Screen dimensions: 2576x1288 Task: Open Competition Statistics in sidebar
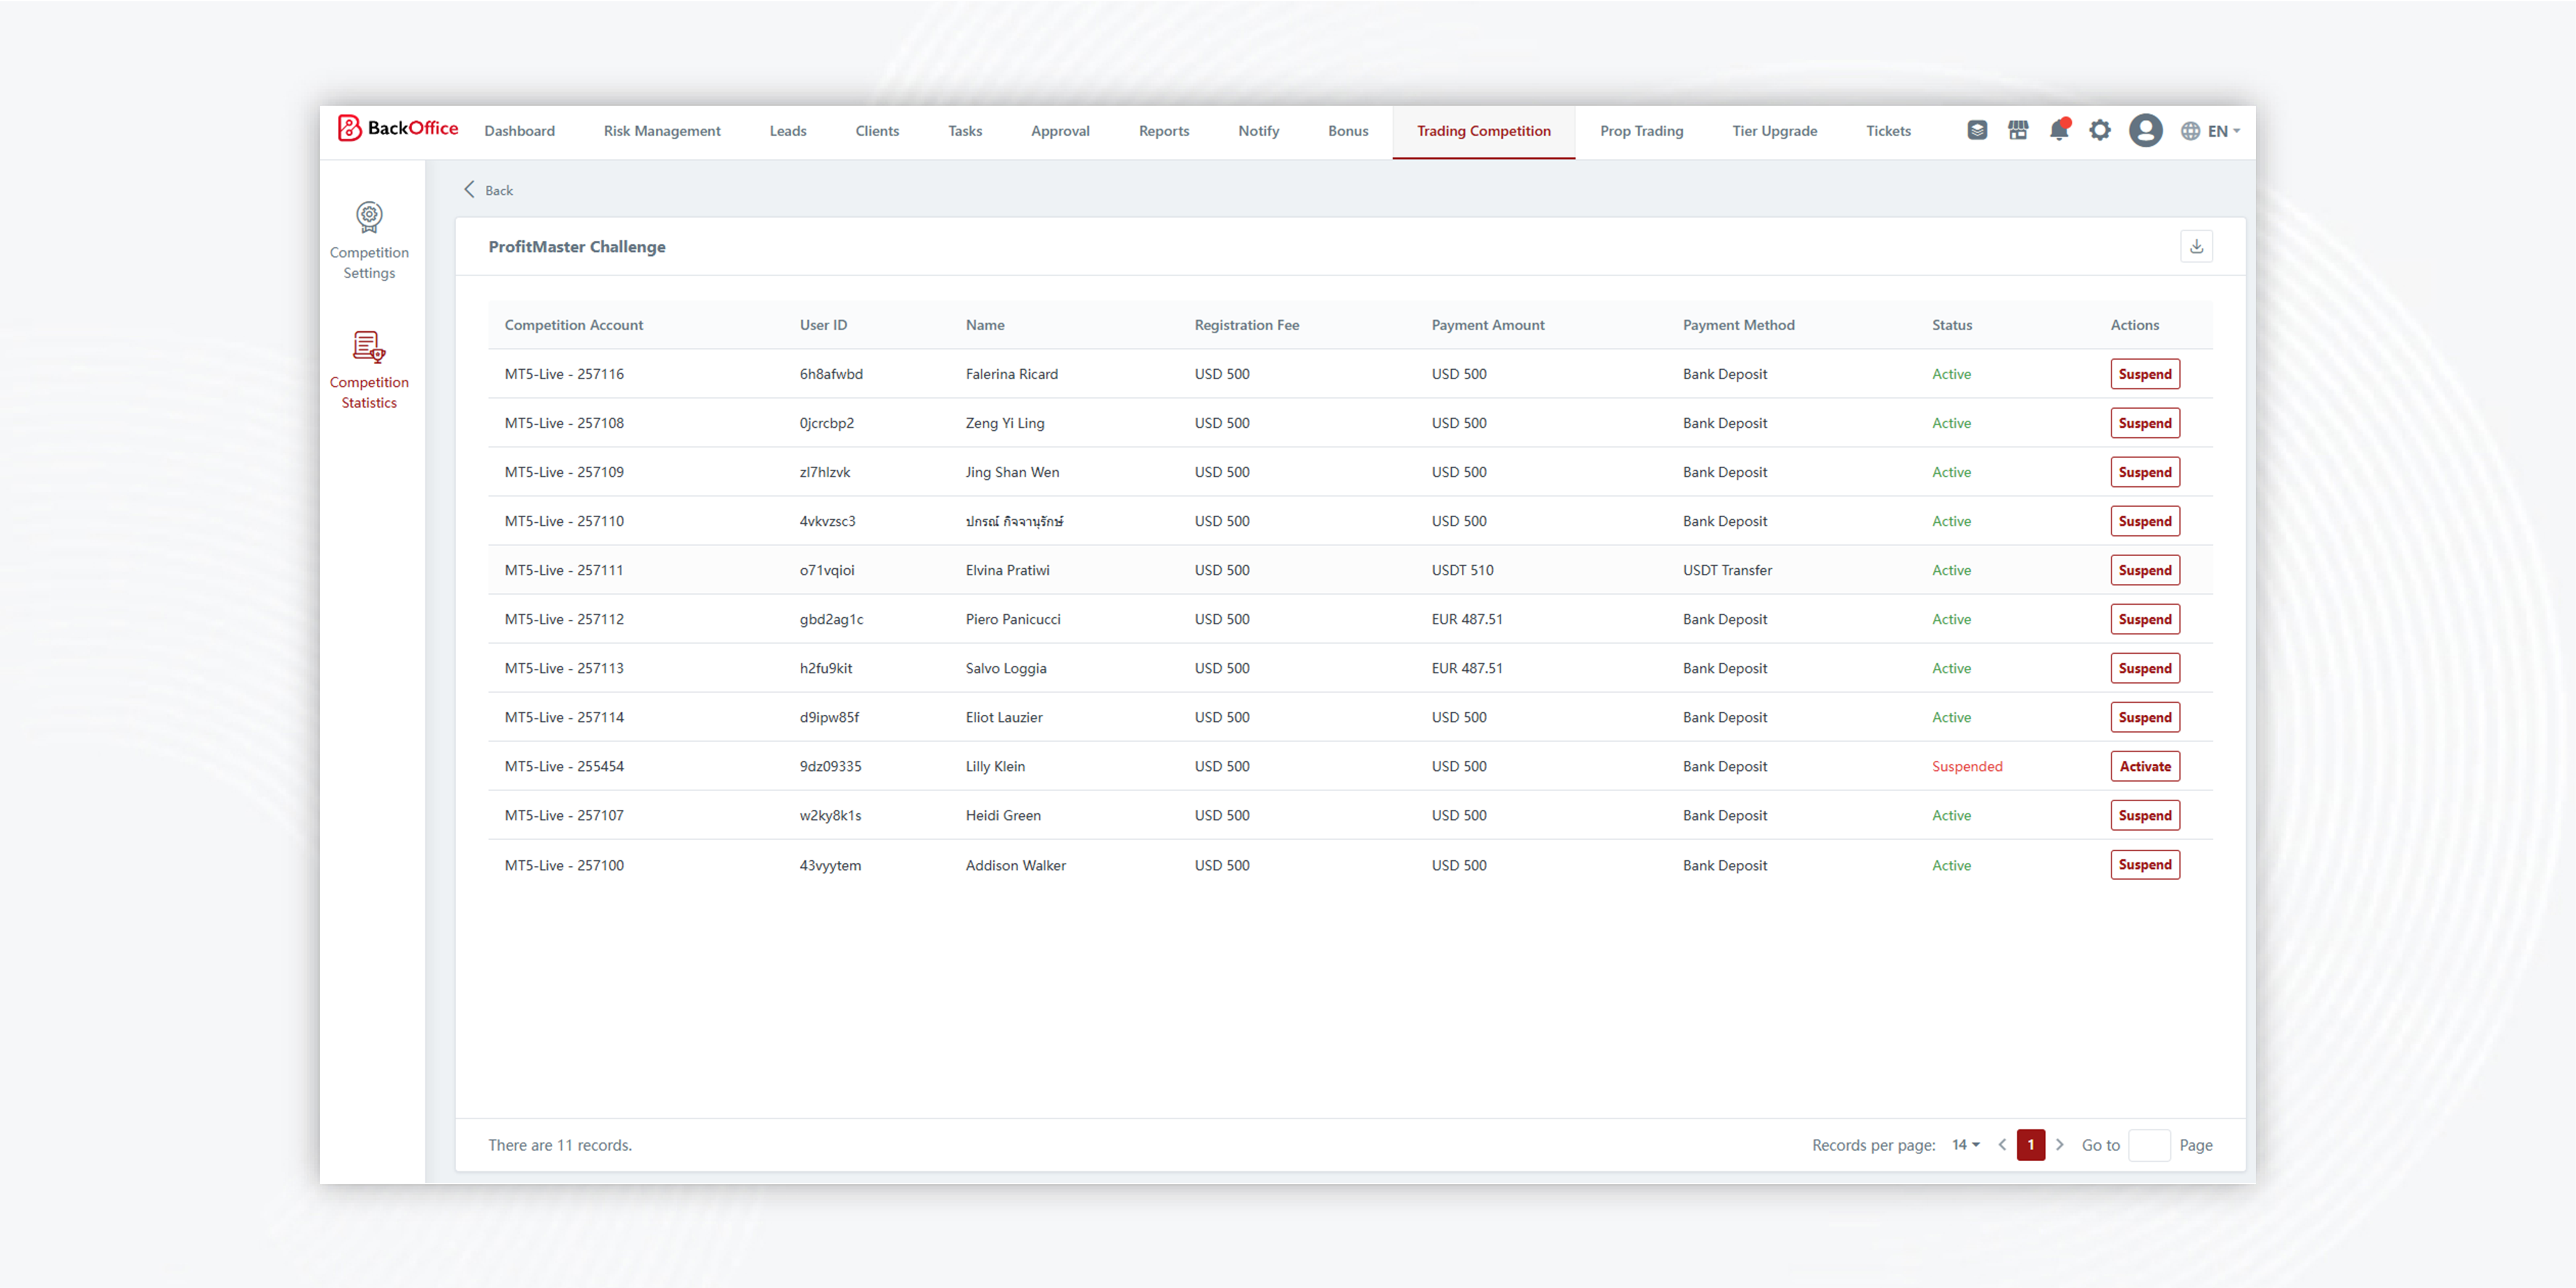coord(369,371)
